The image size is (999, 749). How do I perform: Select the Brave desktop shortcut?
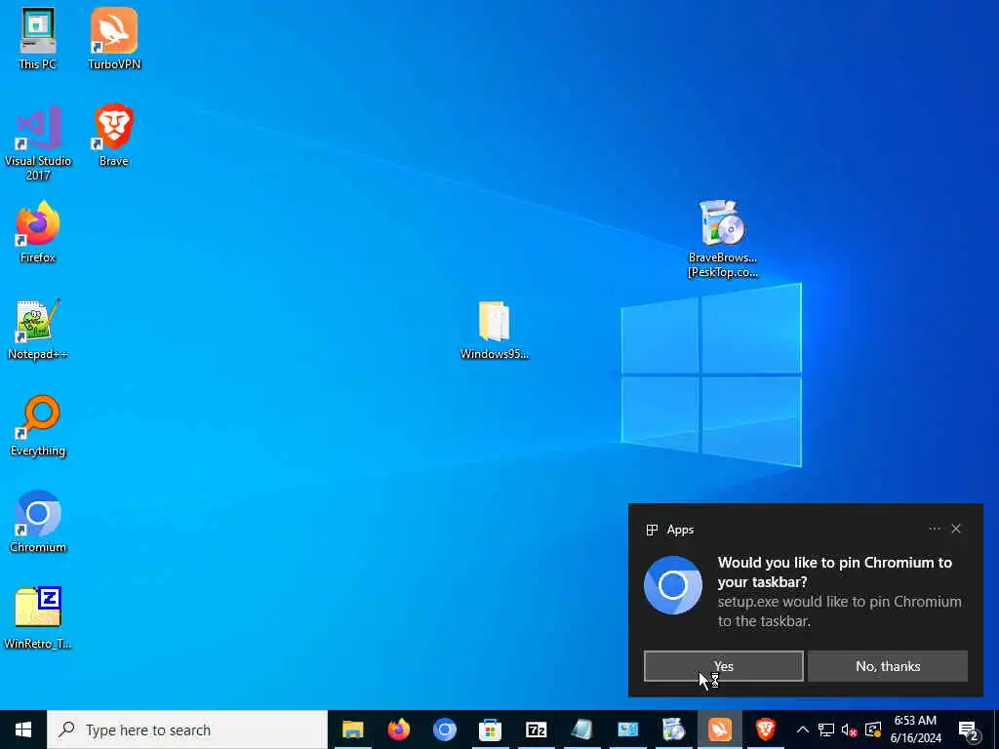(114, 136)
